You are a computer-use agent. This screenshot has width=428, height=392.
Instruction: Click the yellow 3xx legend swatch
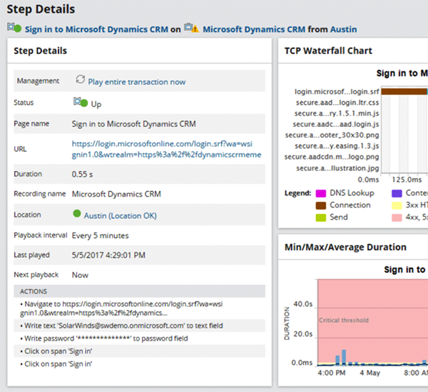click(397, 205)
